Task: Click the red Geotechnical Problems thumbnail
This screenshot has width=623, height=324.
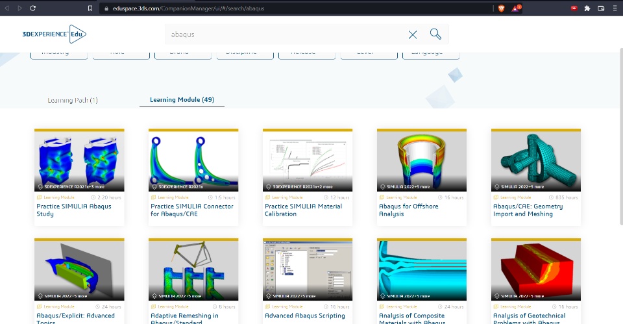Action: (x=535, y=270)
